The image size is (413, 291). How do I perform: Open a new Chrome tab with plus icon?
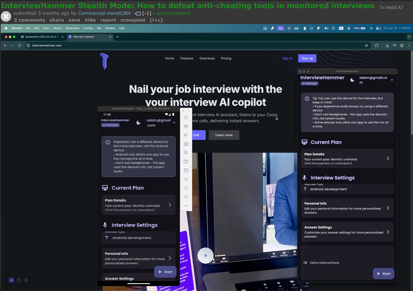117,37
